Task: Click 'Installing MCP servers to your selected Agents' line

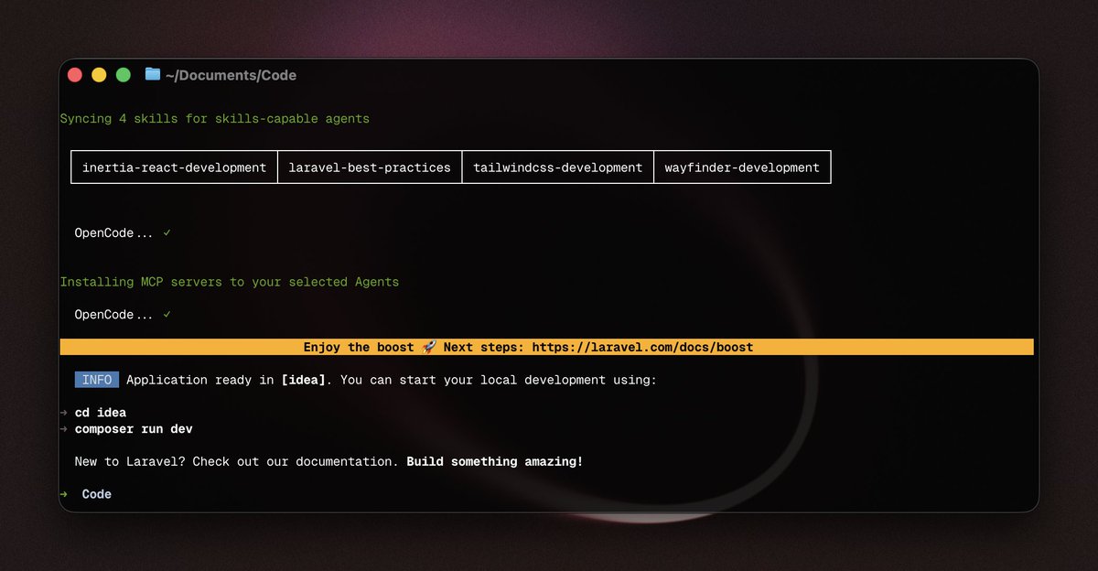Action: point(230,282)
